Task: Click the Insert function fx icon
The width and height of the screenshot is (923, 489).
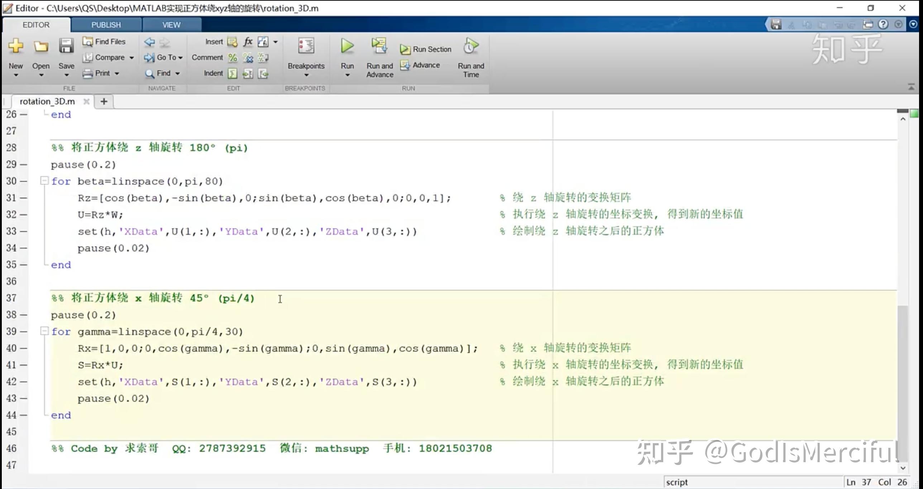Action: coord(248,42)
